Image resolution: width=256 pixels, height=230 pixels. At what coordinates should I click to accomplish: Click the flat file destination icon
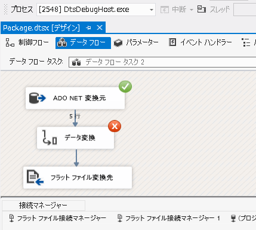tap(35, 177)
